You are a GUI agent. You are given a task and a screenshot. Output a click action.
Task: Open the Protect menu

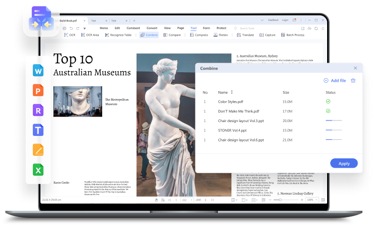pos(221,28)
